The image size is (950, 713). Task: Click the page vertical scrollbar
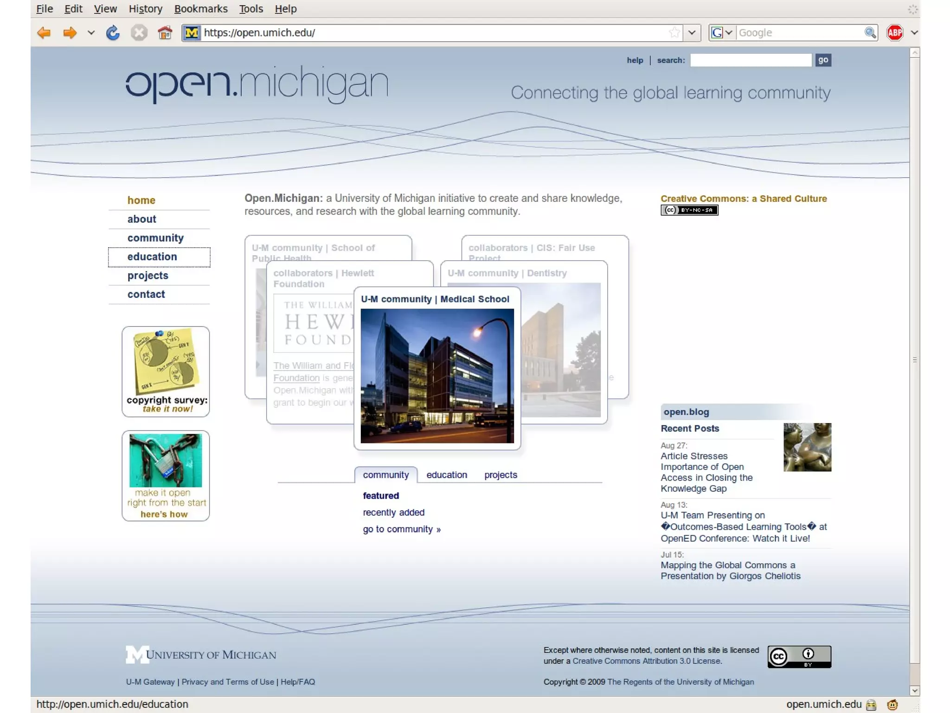click(914, 360)
